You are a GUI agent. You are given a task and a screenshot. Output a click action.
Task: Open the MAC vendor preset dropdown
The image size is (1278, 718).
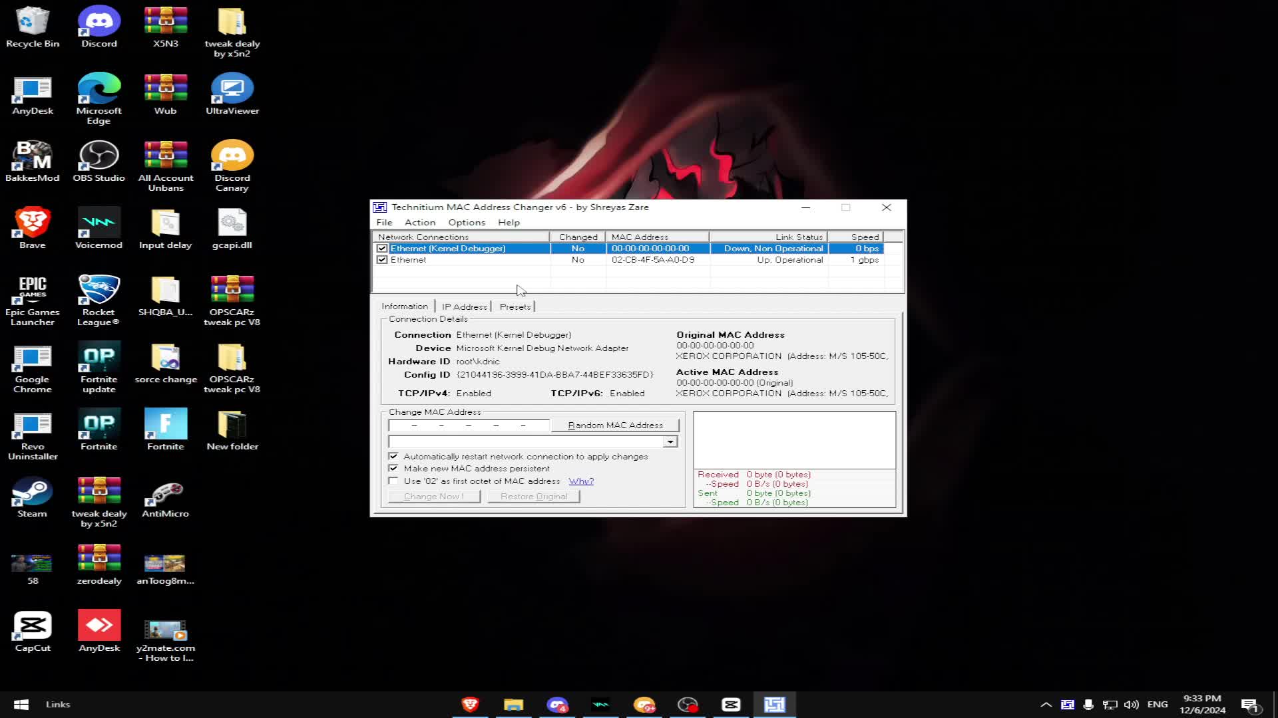coord(669,441)
